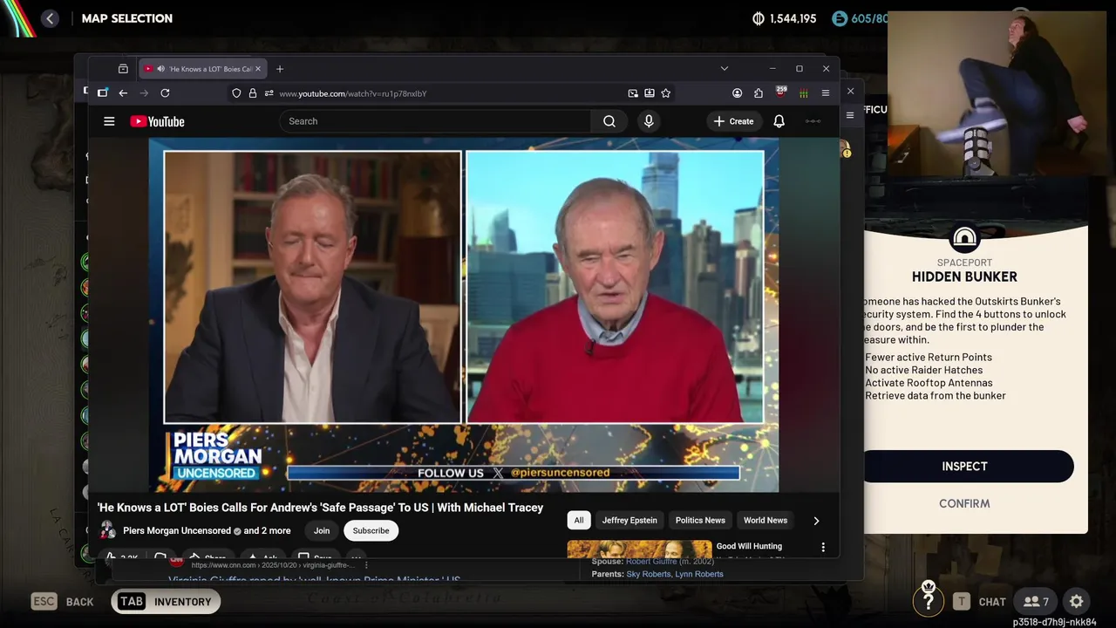Select the All filter chip
Image resolution: width=1116 pixels, height=628 pixels.
579,520
